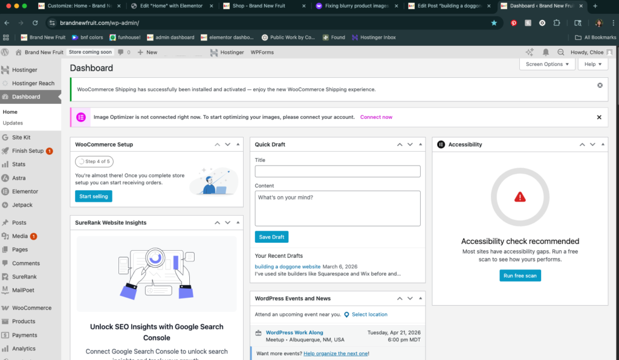Open the Chrome extensions puzzle icon
Viewport: 619px width, 360px height.
point(557,23)
